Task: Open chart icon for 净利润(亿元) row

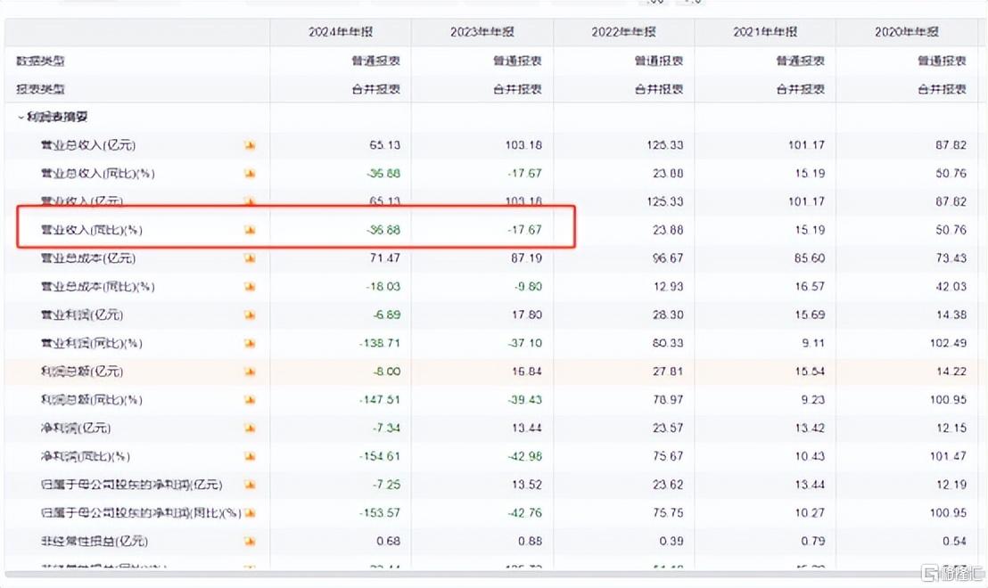Action: [251, 429]
